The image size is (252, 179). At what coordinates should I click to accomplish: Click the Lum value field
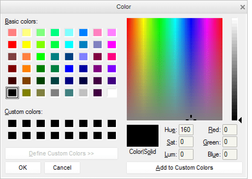(x=186, y=154)
